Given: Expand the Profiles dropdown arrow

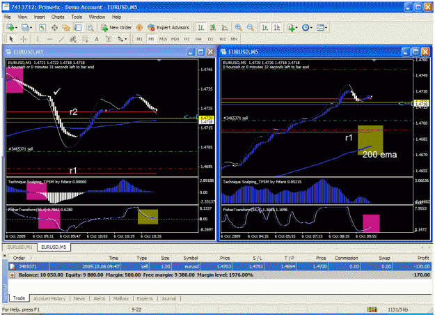Looking at the screenshot, I should tap(31, 28).
